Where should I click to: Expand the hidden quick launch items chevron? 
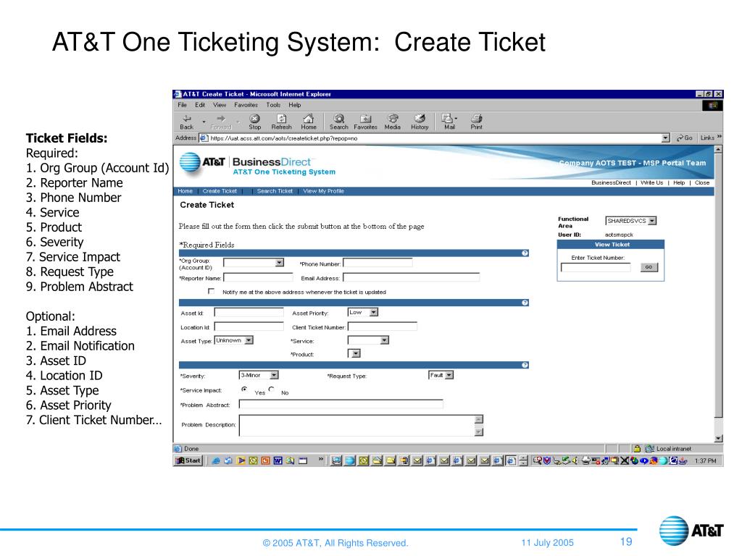tap(321, 459)
